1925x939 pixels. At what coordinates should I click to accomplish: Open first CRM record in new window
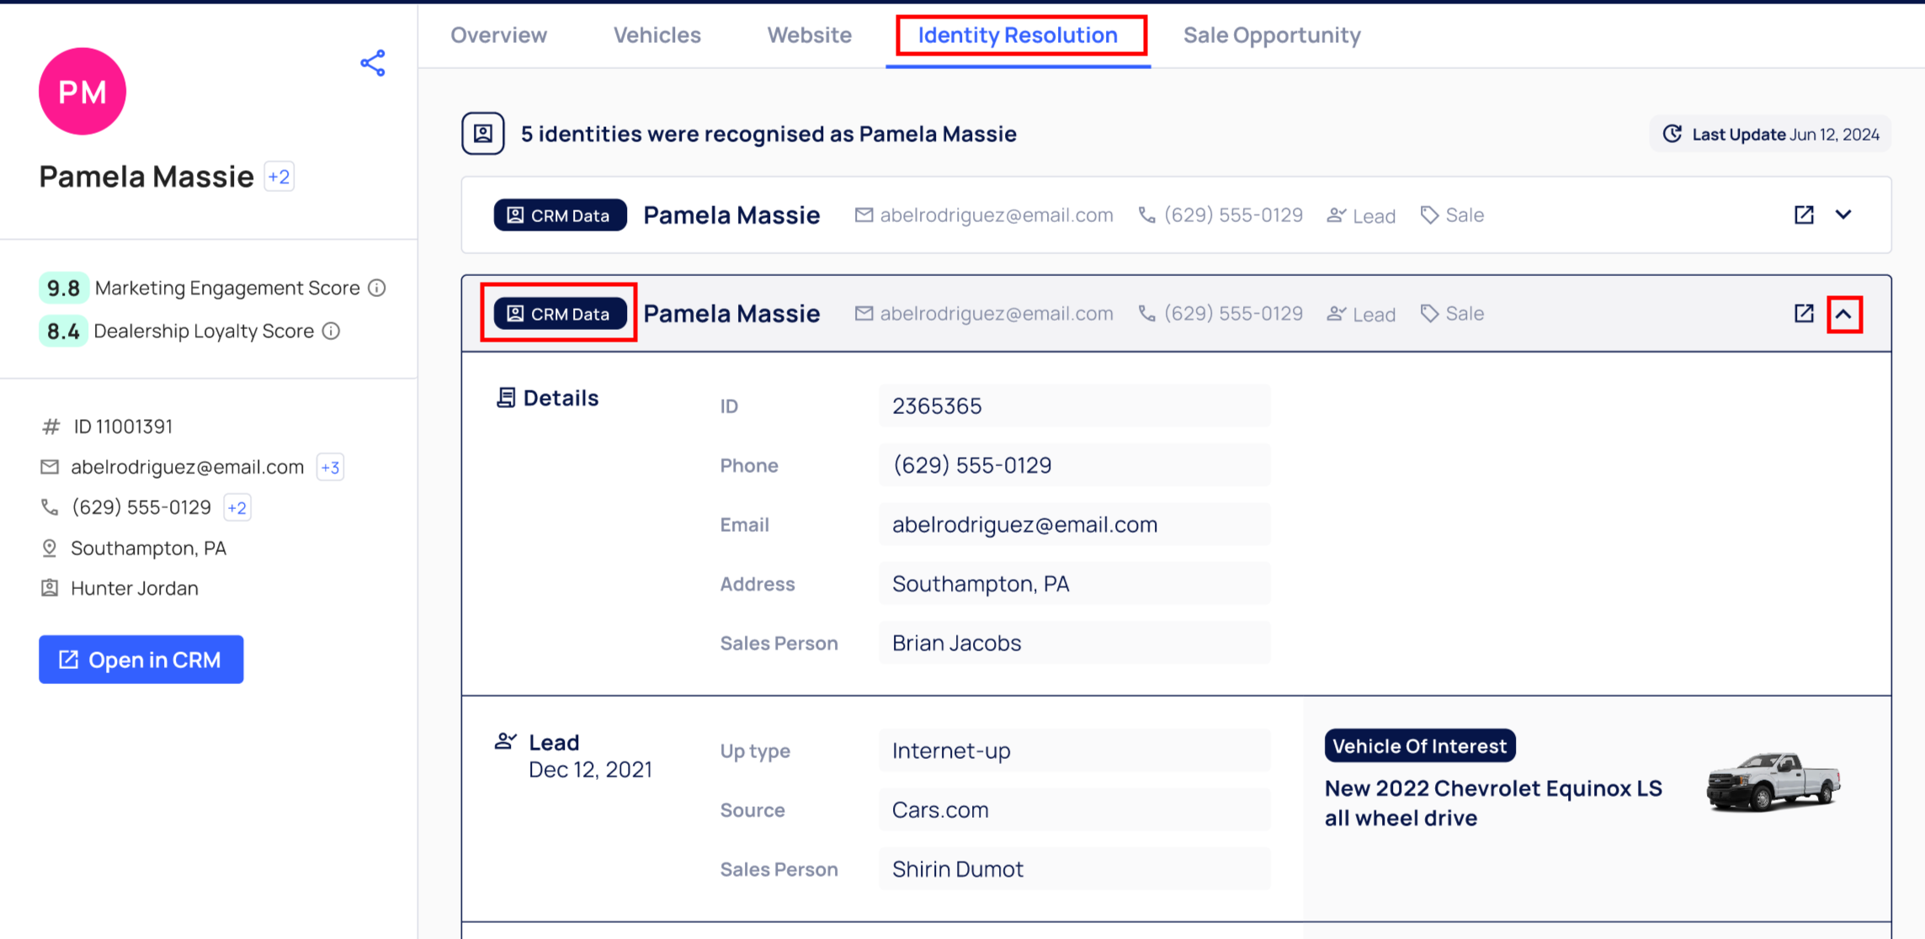pyautogui.click(x=1804, y=215)
